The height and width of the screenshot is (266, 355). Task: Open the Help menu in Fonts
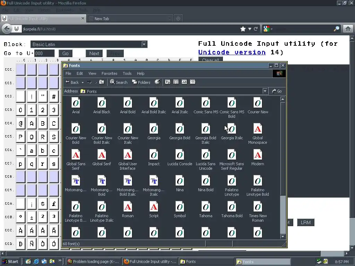pyautogui.click(x=141, y=73)
